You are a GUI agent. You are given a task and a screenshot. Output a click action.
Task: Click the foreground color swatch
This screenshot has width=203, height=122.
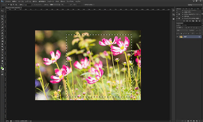(x=2, y=68)
